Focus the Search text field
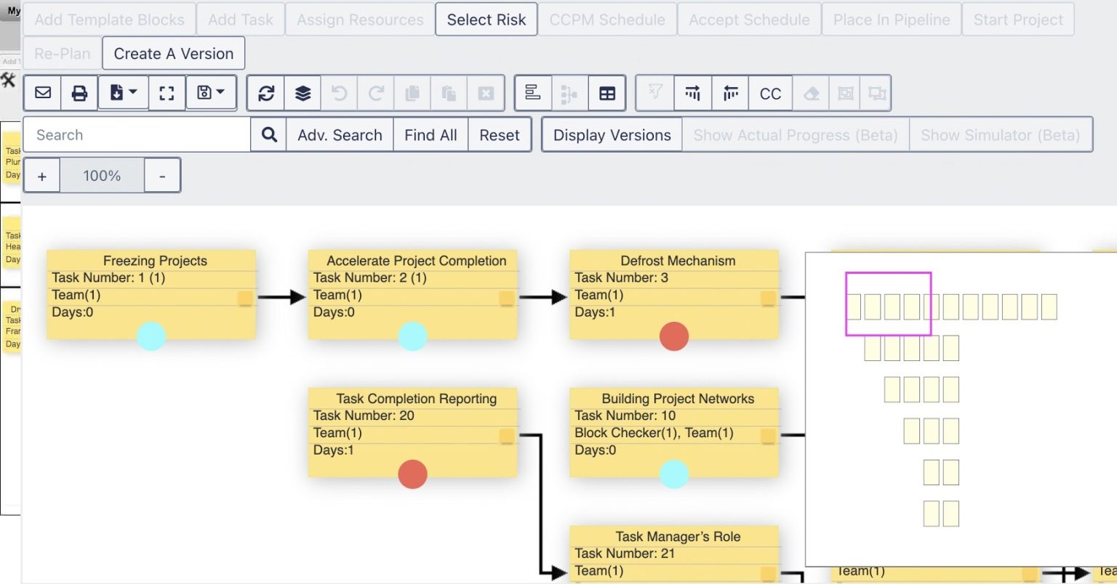Image resolution: width=1117 pixels, height=584 pixels. [x=137, y=135]
